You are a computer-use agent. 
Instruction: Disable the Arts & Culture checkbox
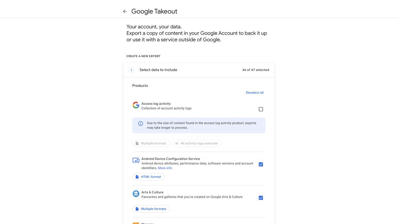(261, 197)
